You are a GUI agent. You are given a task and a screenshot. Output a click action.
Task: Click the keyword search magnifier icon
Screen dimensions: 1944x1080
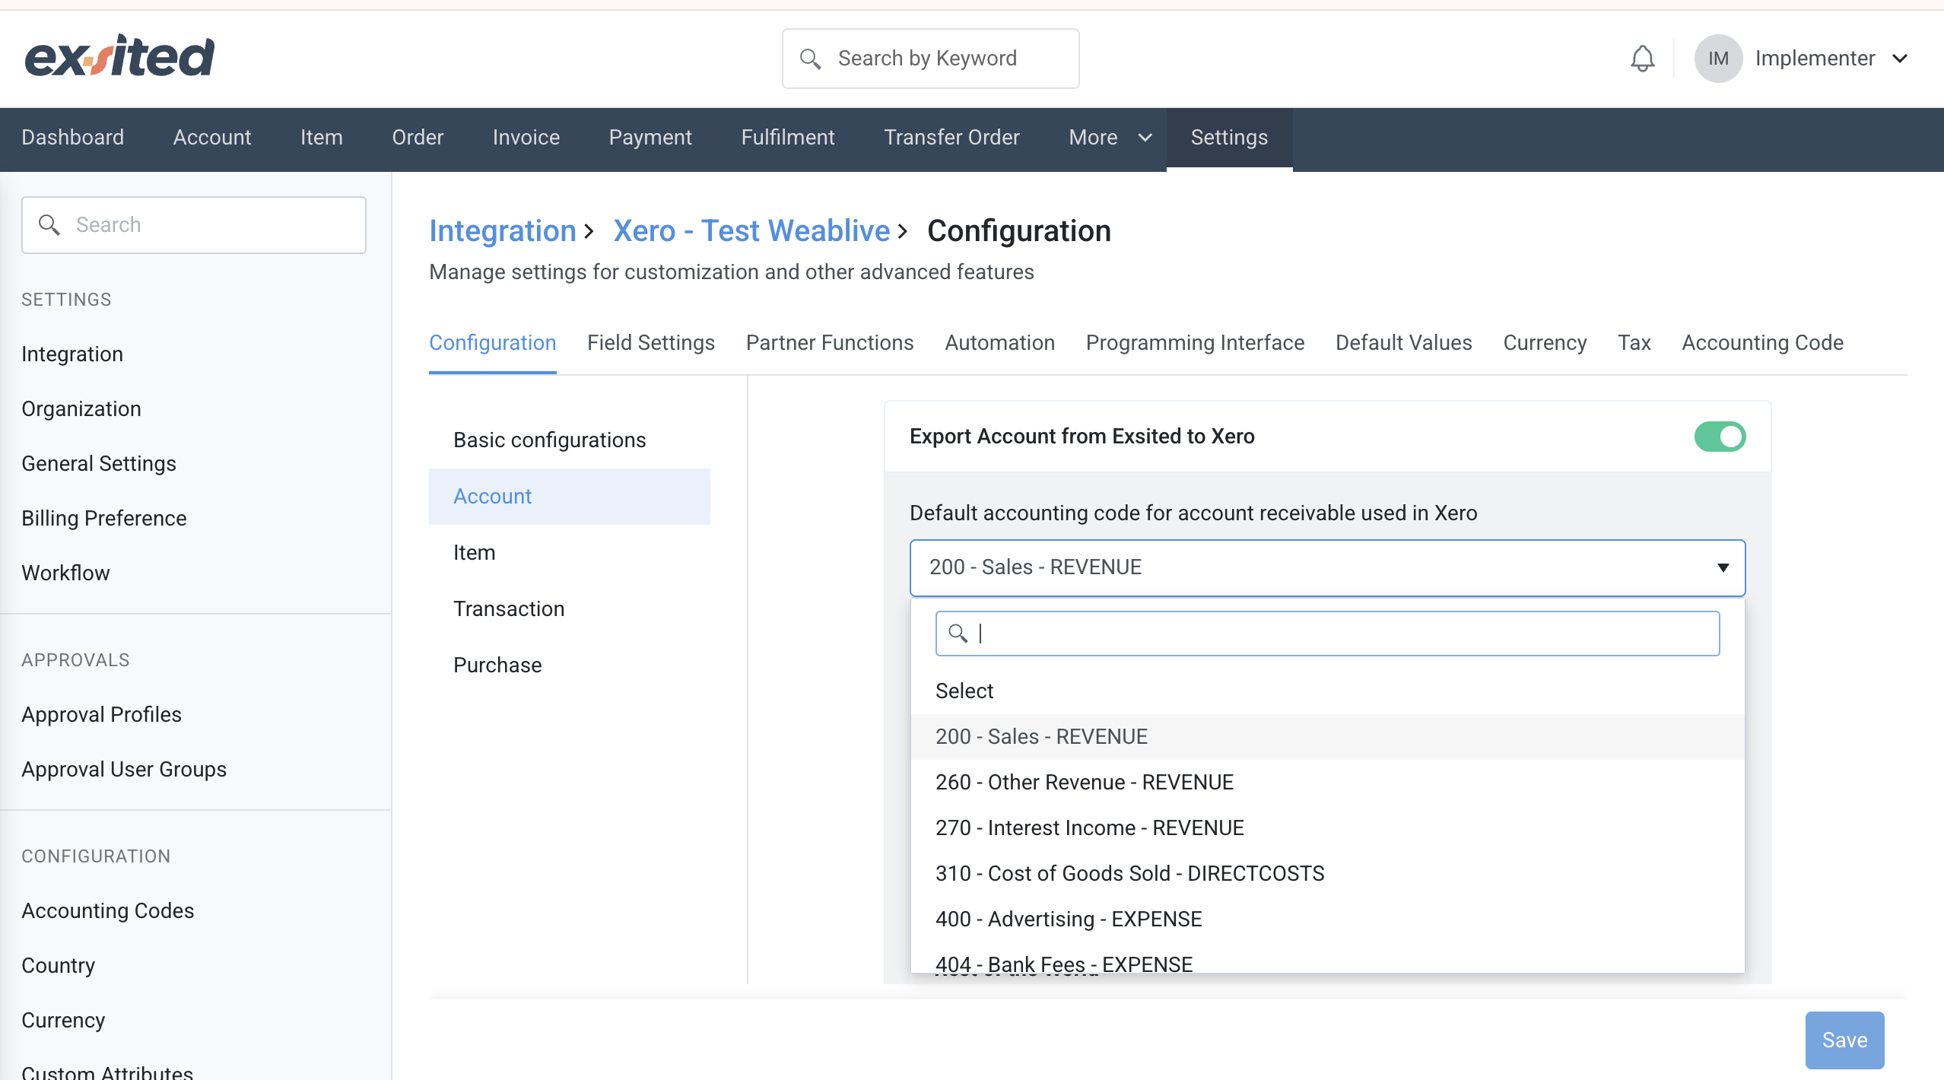(x=810, y=59)
